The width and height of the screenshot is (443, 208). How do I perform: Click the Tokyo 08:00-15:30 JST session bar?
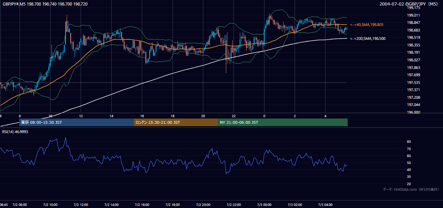76,122
